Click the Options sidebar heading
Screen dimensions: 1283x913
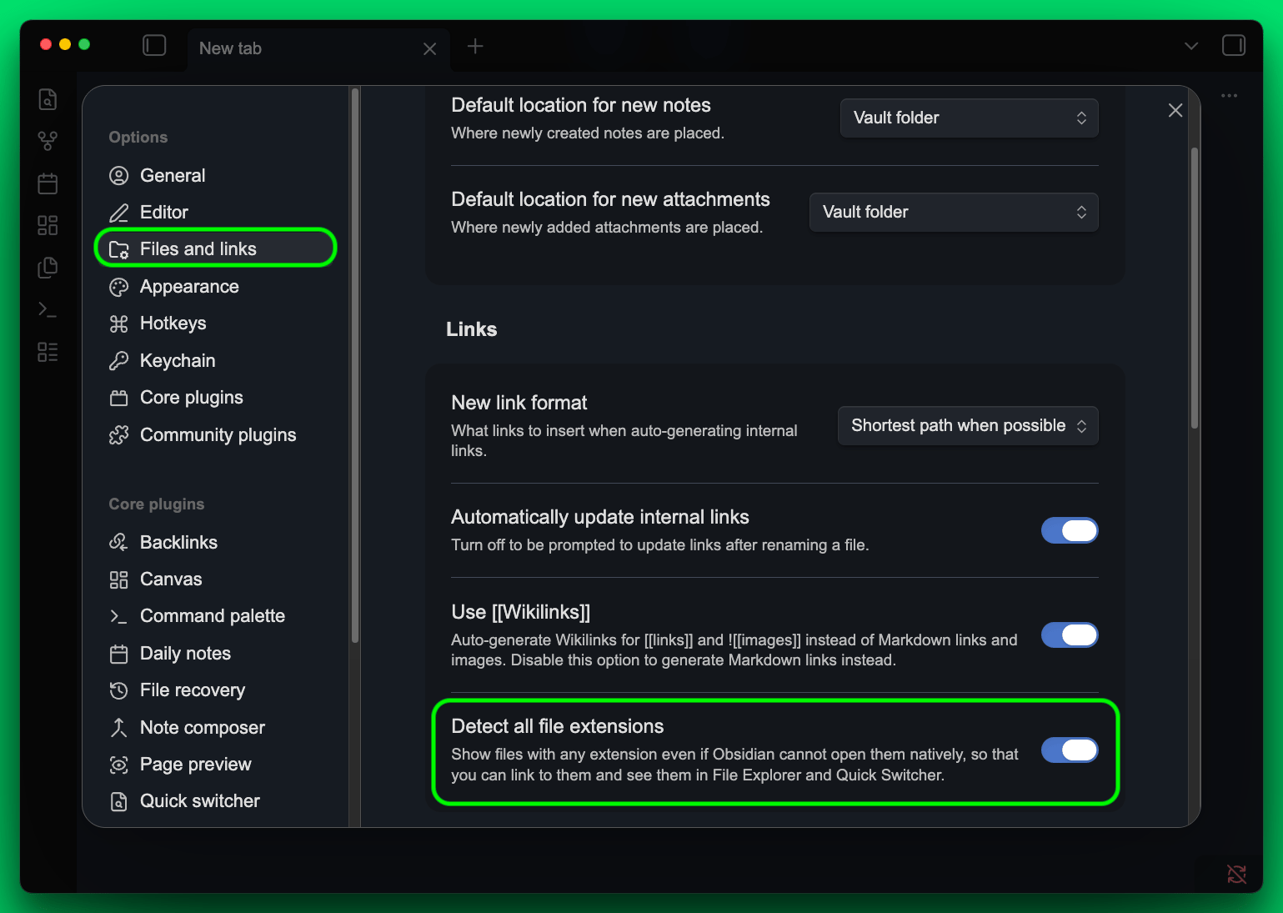pos(138,138)
